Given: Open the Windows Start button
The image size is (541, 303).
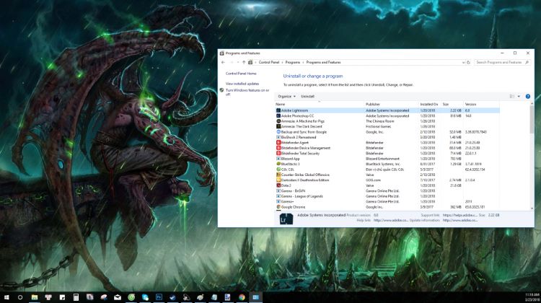Looking at the screenshot, I should click(x=6, y=297).
